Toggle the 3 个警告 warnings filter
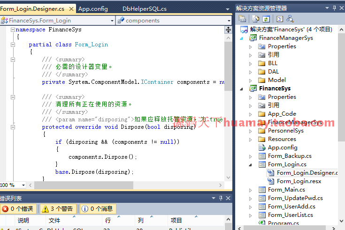This screenshot has height=230, width=345. coord(58,209)
